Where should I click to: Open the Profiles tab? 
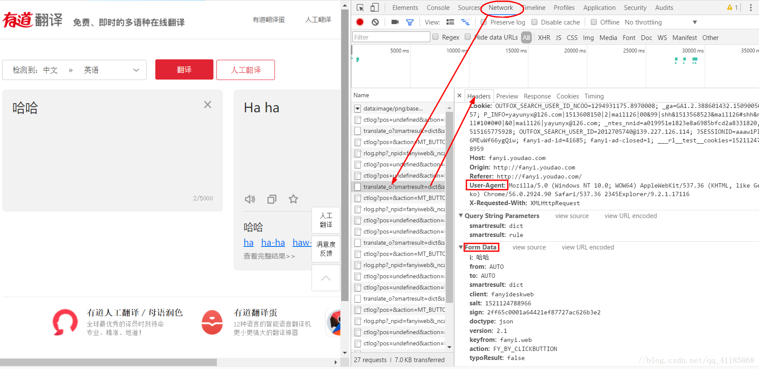point(564,7)
